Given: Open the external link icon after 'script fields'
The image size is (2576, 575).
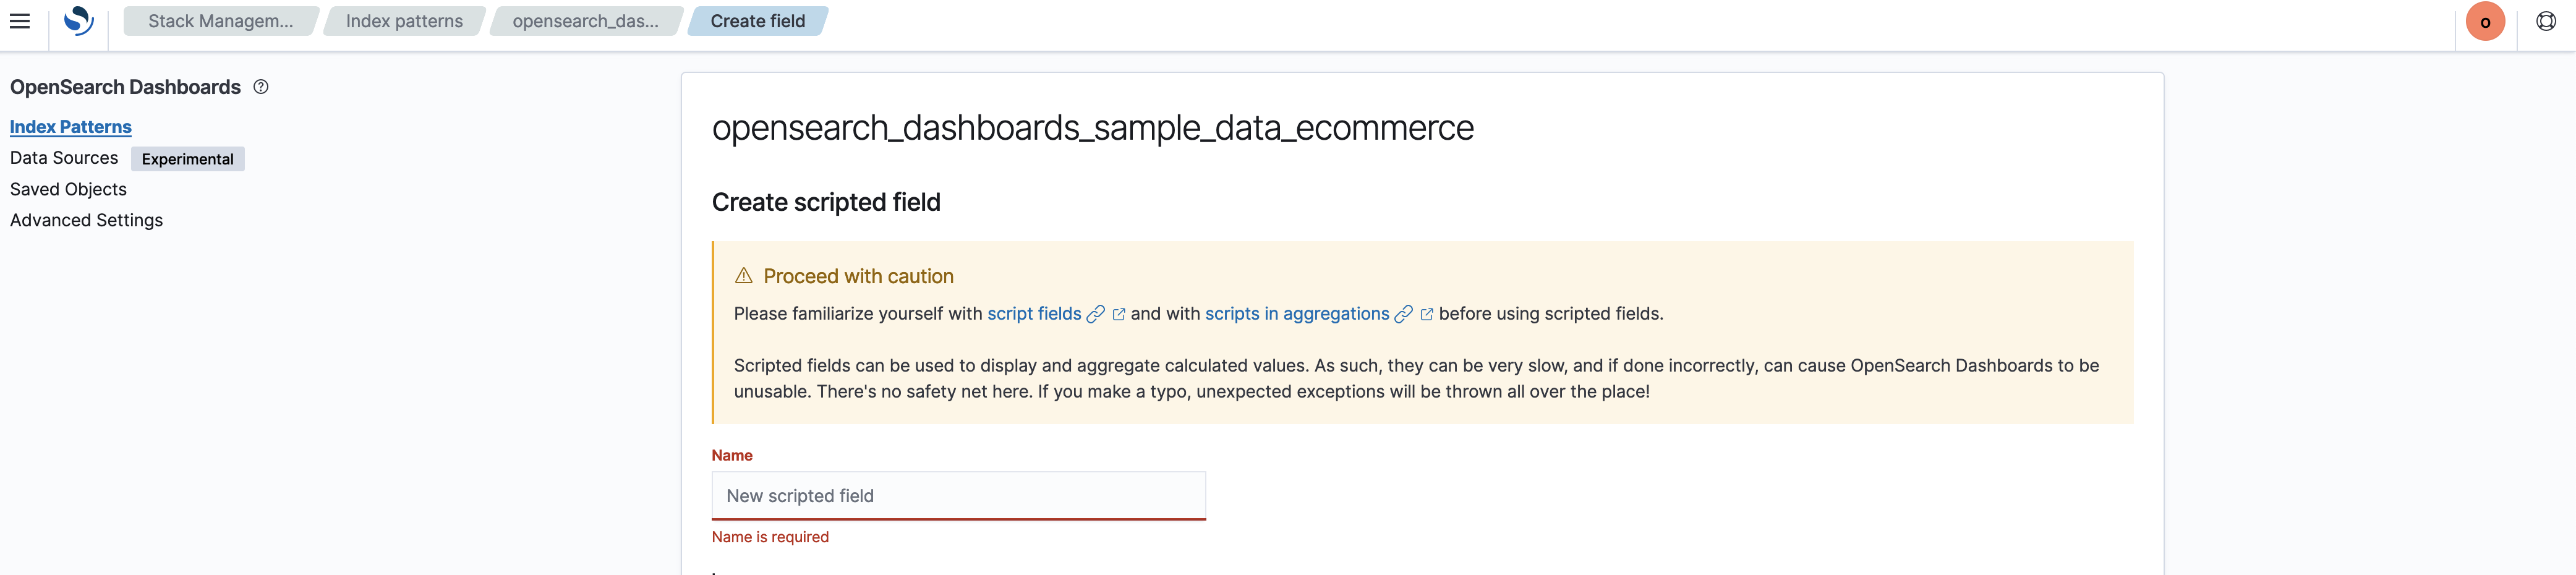Looking at the screenshot, I should point(1118,313).
